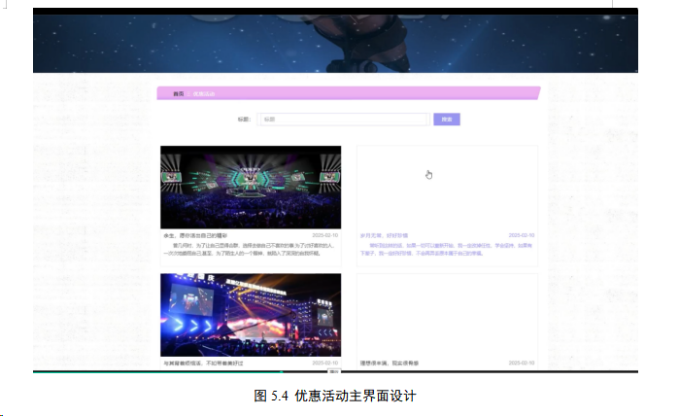Image resolution: width=679 pixels, height=416 pixels.
Task: Open article title 余生，愿你活出自己的精彩
Action: coord(195,236)
